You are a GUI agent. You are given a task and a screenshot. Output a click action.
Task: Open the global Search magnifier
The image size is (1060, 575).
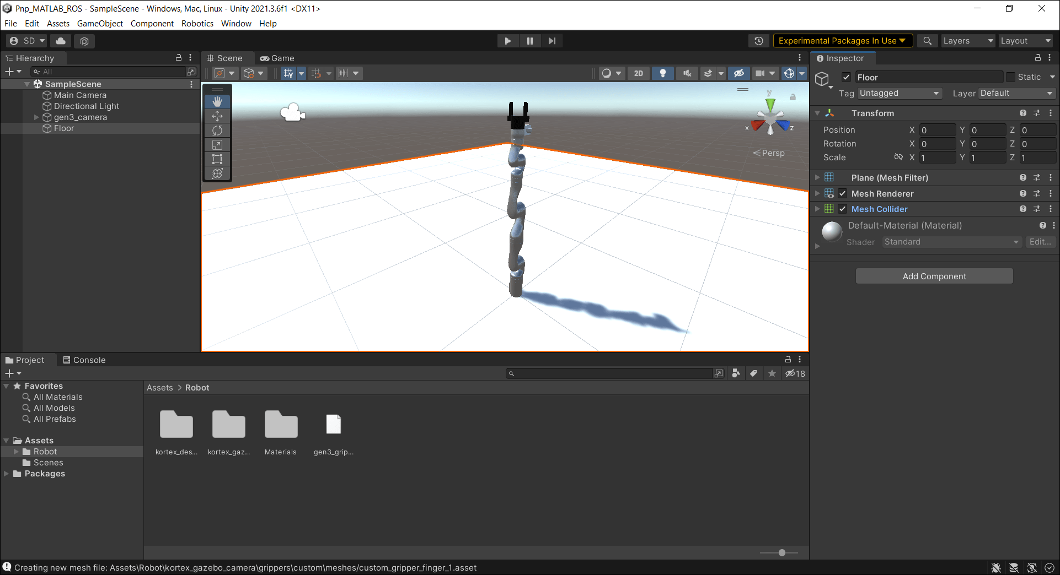click(928, 41)
